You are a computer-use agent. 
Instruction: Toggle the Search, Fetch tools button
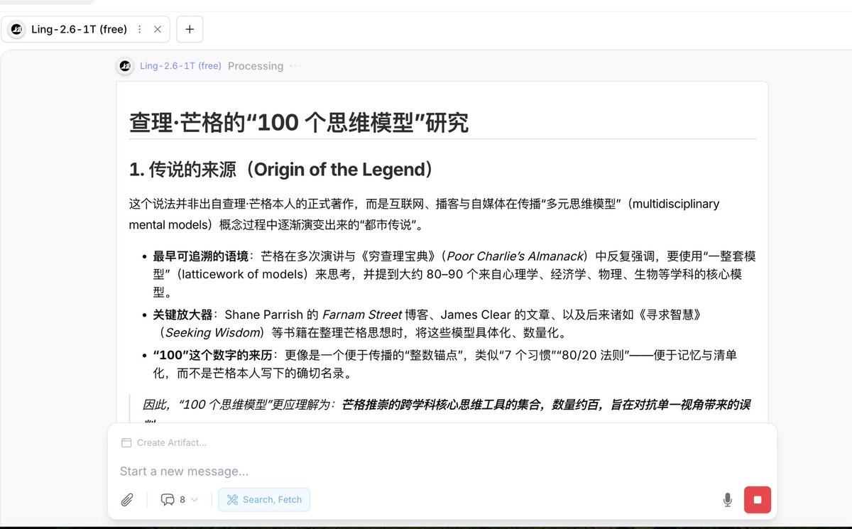(264, 500)
